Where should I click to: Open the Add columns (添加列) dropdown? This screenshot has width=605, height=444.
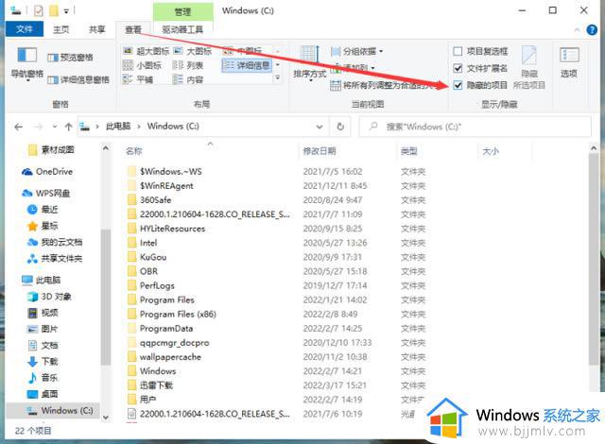point(353,68)
